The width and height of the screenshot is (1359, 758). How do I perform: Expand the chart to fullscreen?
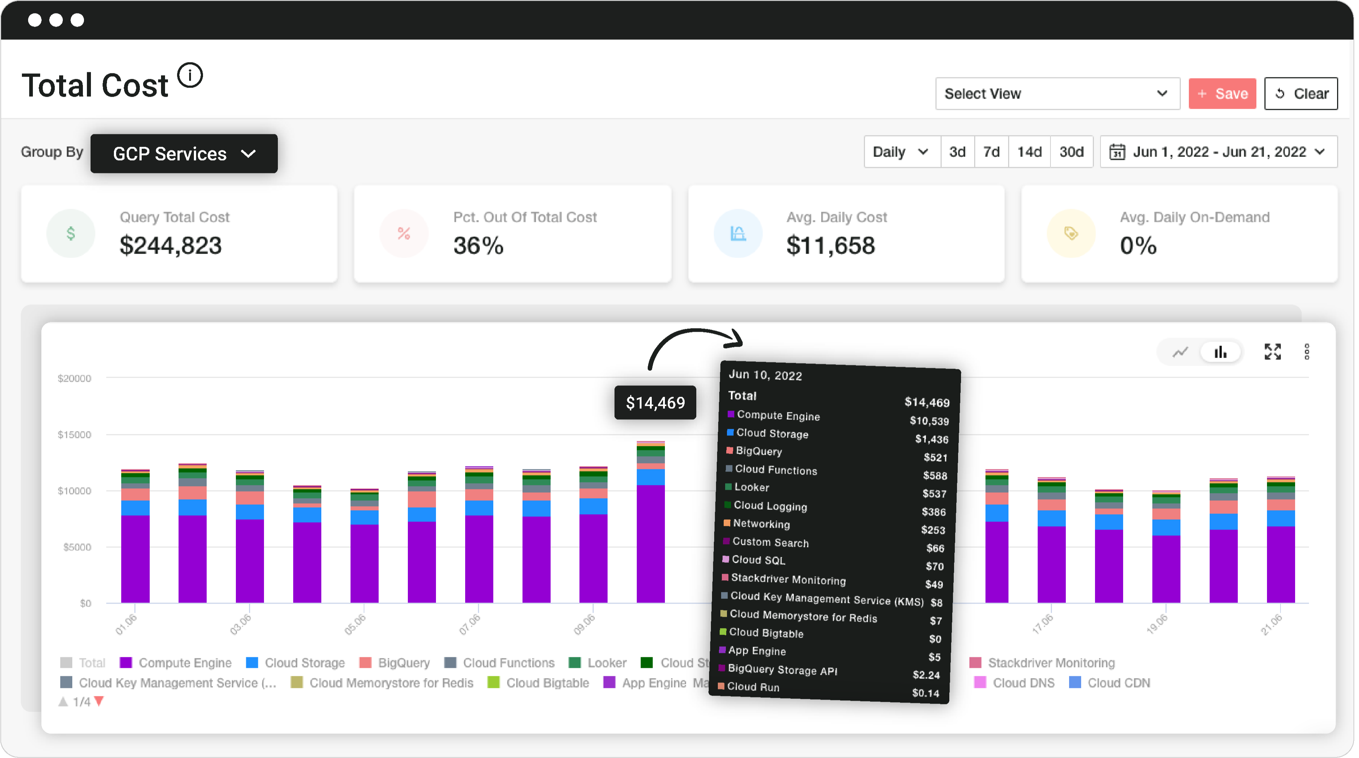tap(1273, 352)
